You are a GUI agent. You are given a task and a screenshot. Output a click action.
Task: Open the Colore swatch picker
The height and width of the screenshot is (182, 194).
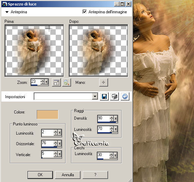[47, 115]
